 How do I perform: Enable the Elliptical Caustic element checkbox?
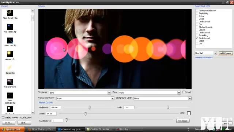point(197,27)
